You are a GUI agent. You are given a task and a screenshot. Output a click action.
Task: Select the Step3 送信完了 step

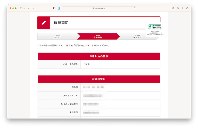pyautogui.click(x=137, y=36)
